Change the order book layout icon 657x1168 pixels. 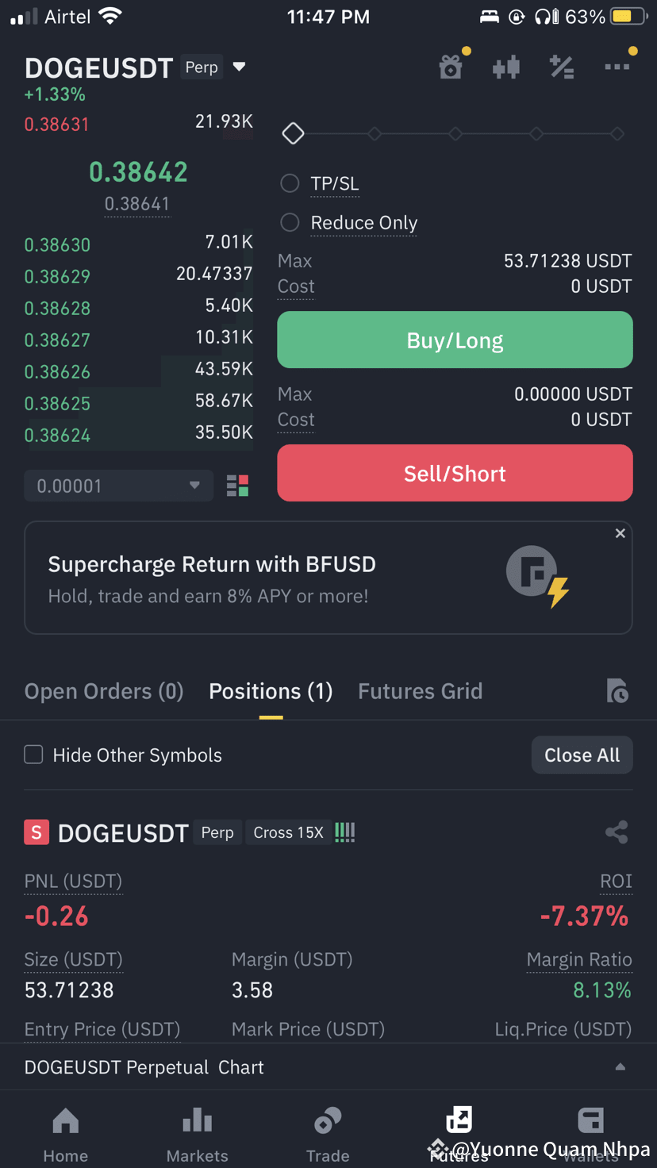point(237,486)
